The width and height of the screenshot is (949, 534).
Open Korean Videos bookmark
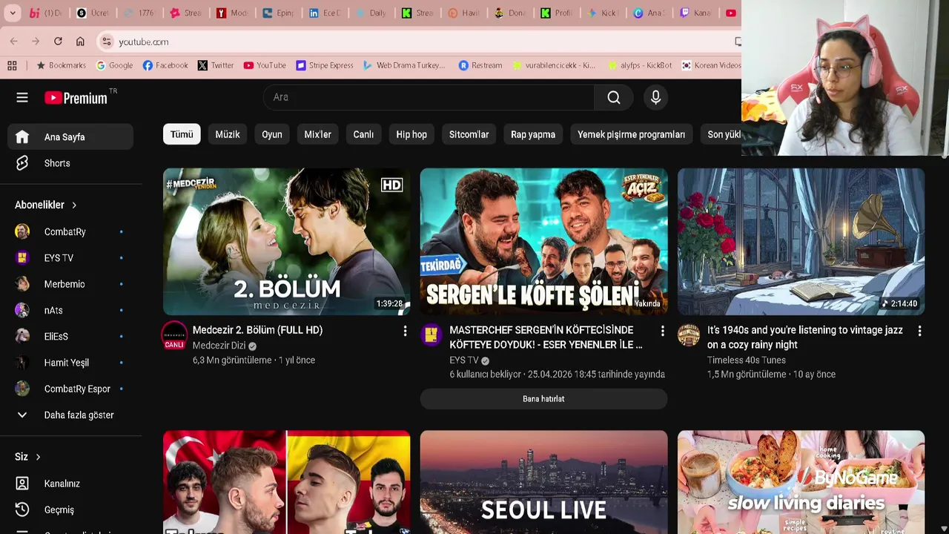coord(711,65)
